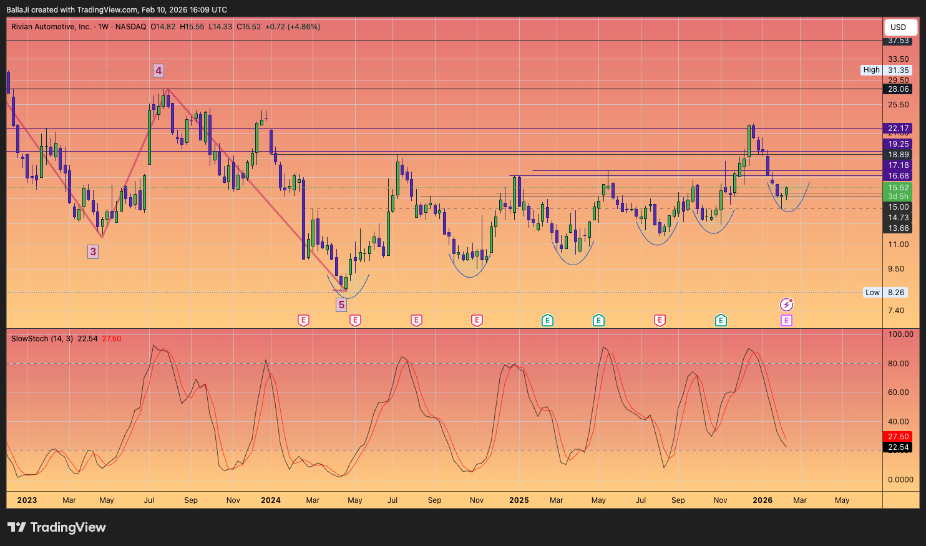Click the Low 8.26 price label
Image resolution: width=926 pixels, height=546 pixels.
(x=885, y=292)
